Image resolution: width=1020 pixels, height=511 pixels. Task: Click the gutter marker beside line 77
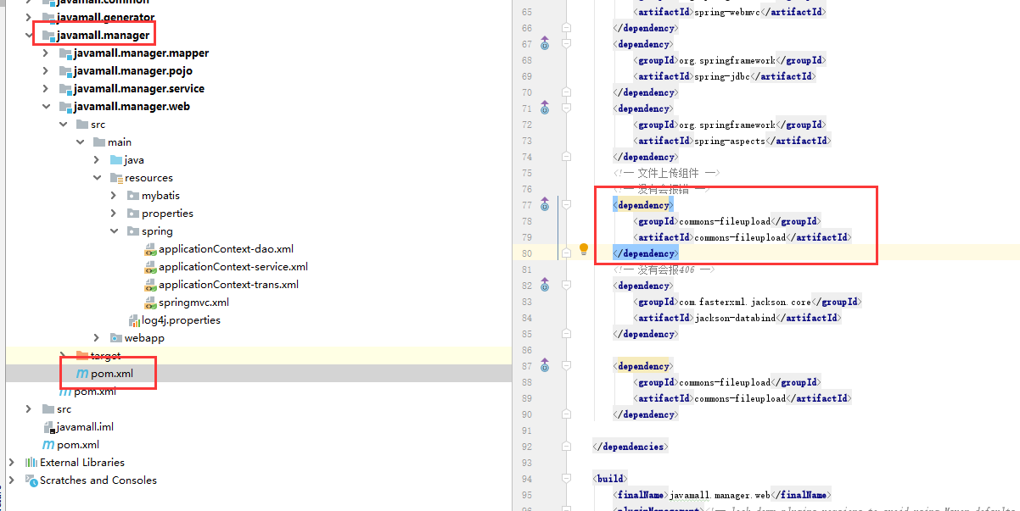pyautogui.click(x=545, y=205)
